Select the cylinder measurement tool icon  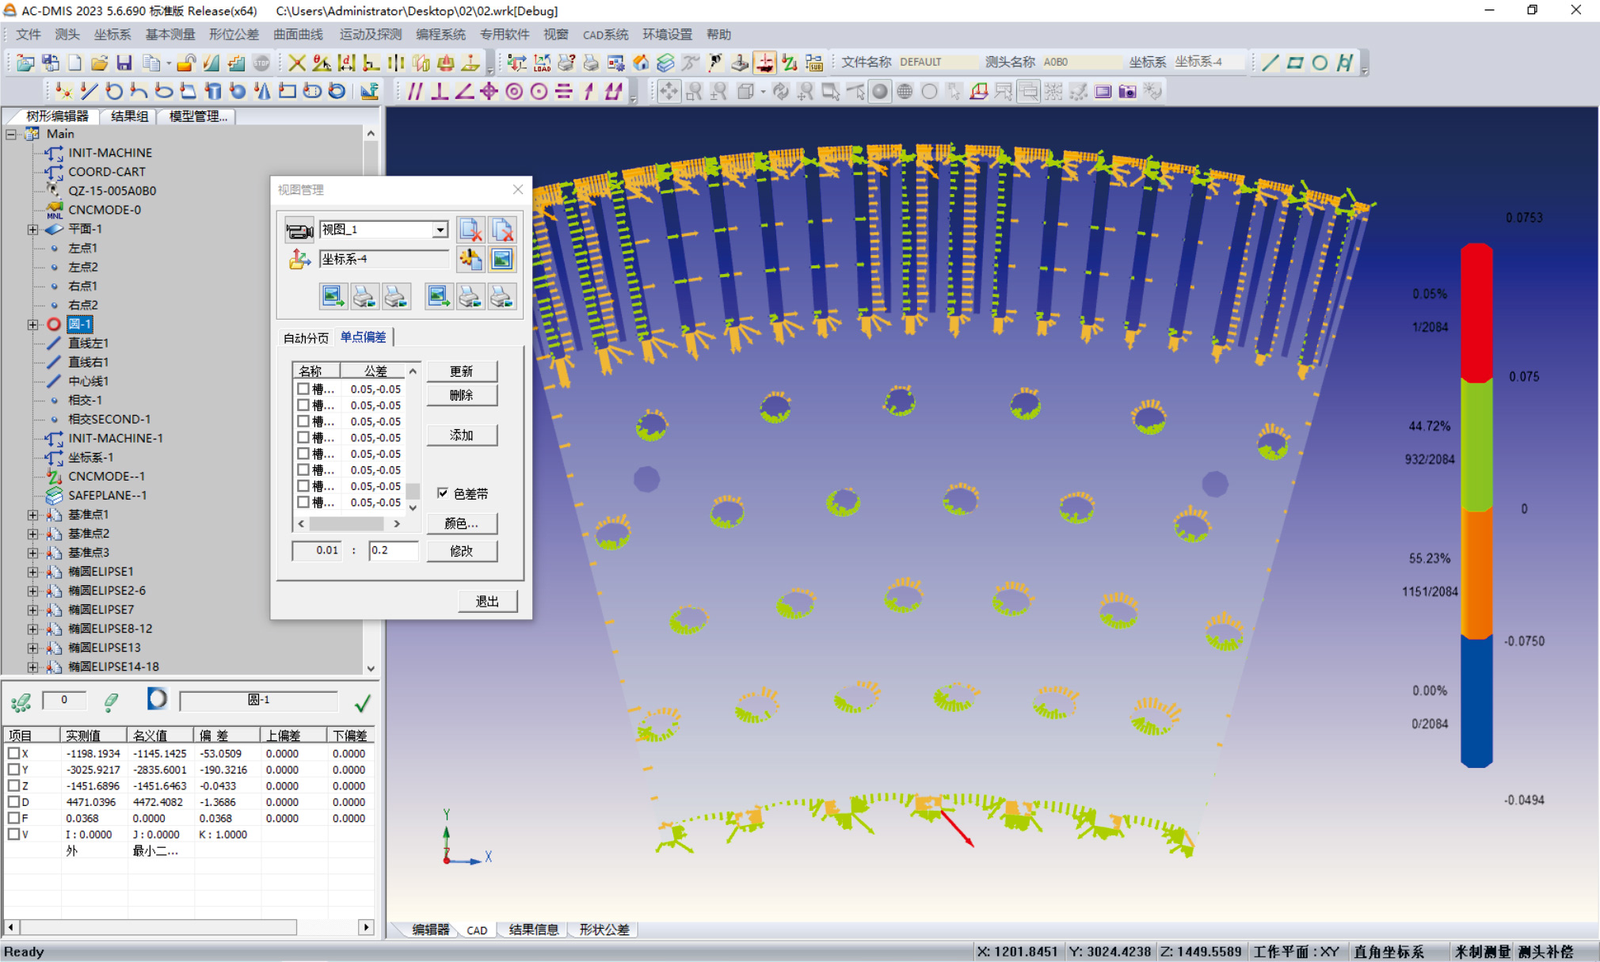click(x=212, y=91)
